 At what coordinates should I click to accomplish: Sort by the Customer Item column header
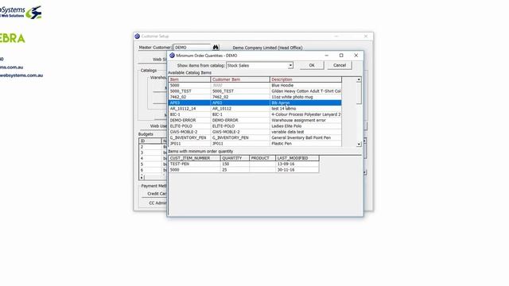(240, 79)
